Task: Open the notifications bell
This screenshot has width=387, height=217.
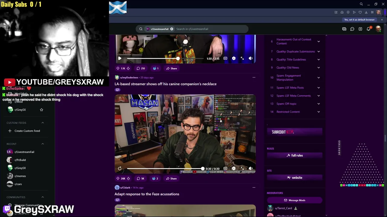Action: click(369, 29)
